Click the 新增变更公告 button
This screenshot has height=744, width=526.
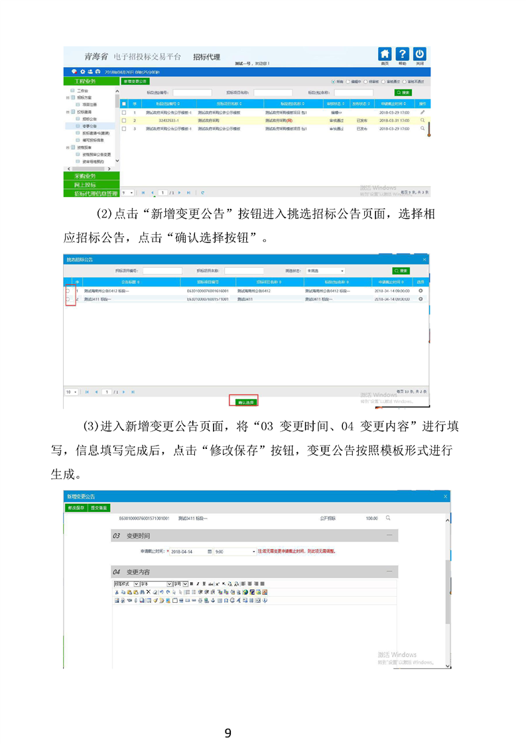(135, 81)
